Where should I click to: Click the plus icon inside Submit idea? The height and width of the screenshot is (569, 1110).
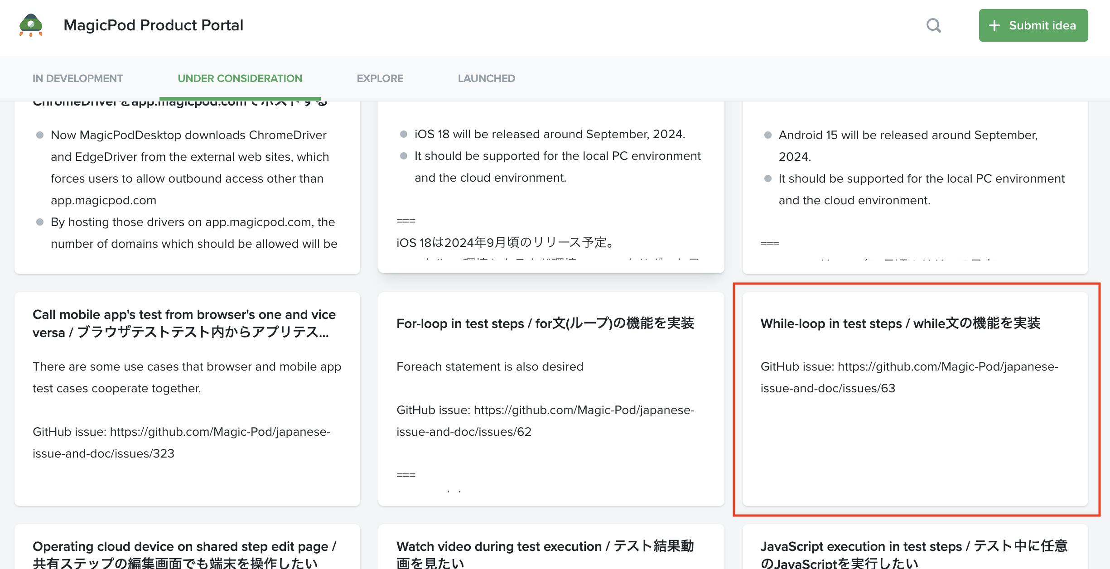pyautogui.click(x=995, y=25)
